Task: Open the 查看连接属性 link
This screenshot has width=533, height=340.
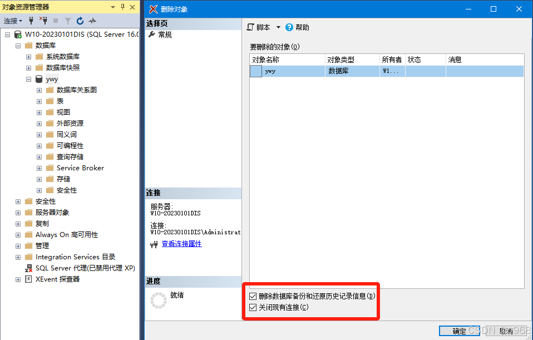Action: click(x=181, y=244)
